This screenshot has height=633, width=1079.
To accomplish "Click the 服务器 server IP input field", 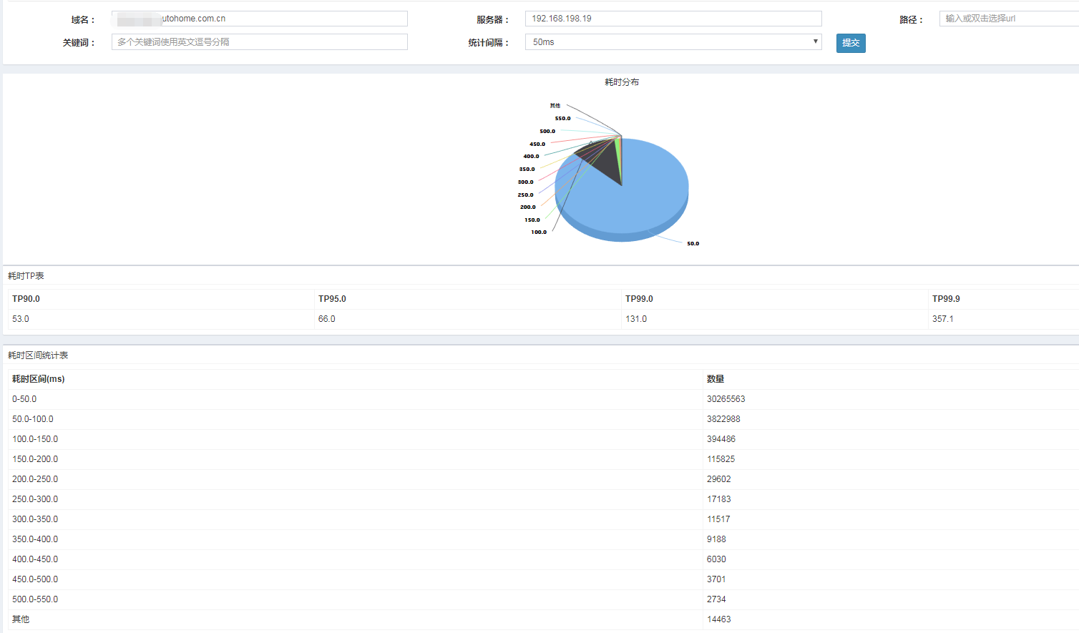I will (x=673, y=19).
